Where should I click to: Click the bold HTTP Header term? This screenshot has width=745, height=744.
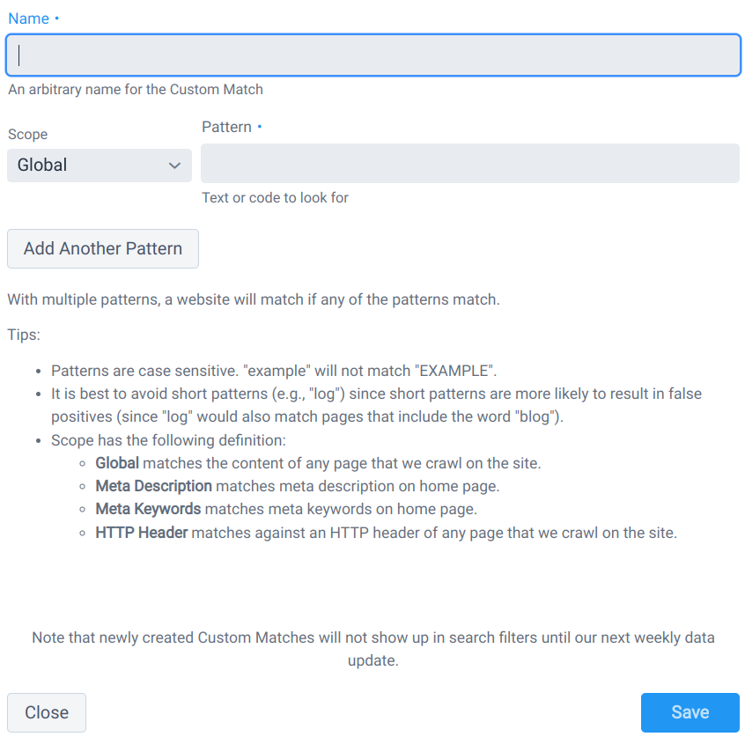point(142,533)
